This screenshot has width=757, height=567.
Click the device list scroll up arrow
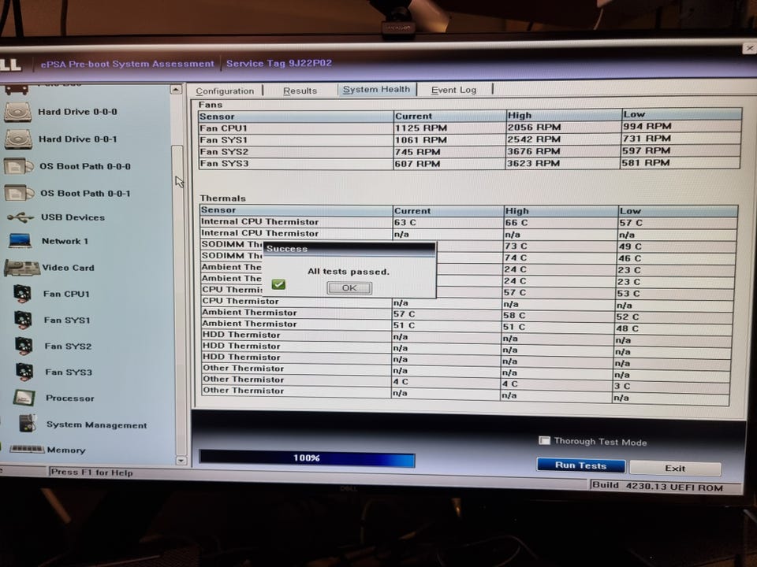point(176,90)
